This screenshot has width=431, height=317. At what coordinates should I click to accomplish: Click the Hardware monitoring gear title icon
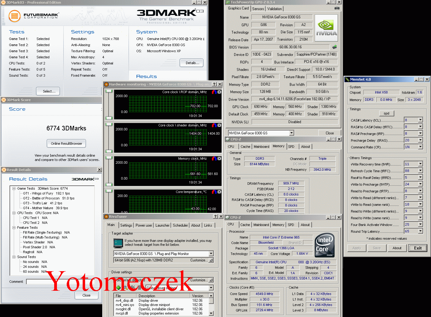(x=106, y=84)
